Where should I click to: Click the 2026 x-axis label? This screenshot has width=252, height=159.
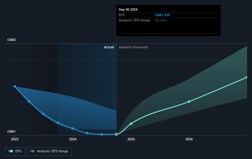[189, 139]
